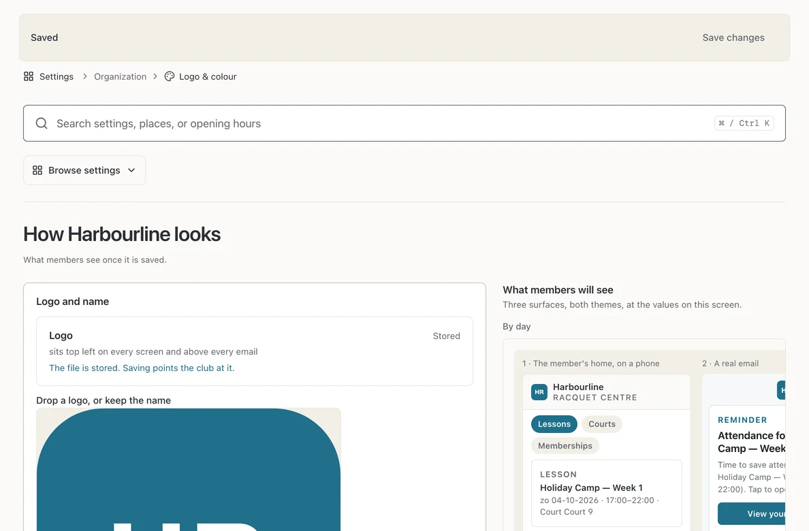Click the Settings grid icon in breadcrumb
The image size is (809, 531).
tap(29, 76)
